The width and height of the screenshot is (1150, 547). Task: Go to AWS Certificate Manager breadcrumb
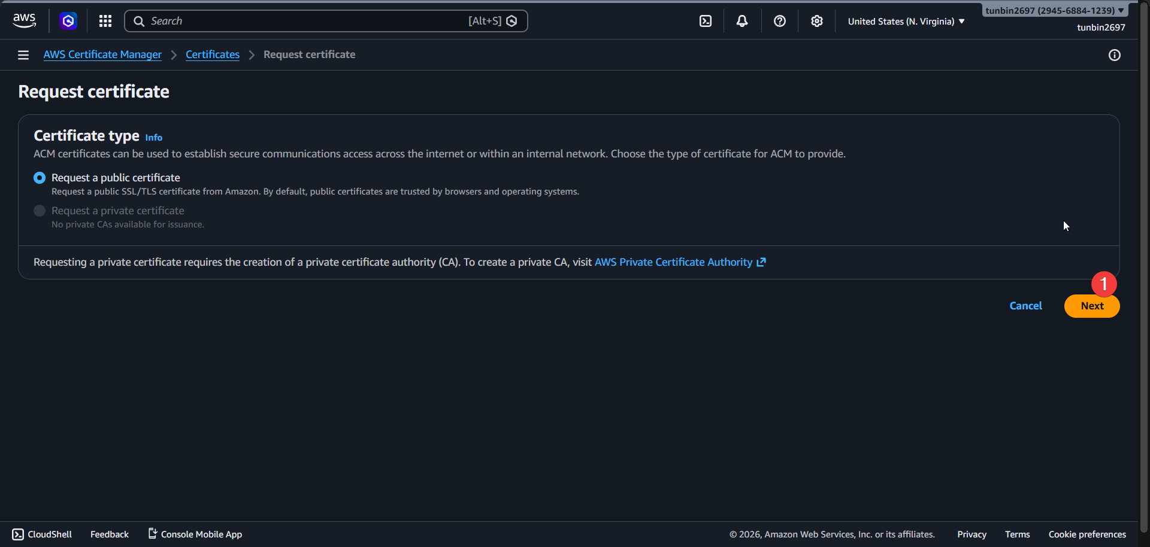tap(102, 54)
